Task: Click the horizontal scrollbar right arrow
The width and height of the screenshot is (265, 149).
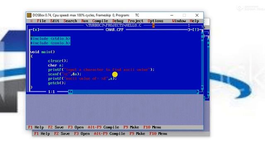Action: coord(198,92)
